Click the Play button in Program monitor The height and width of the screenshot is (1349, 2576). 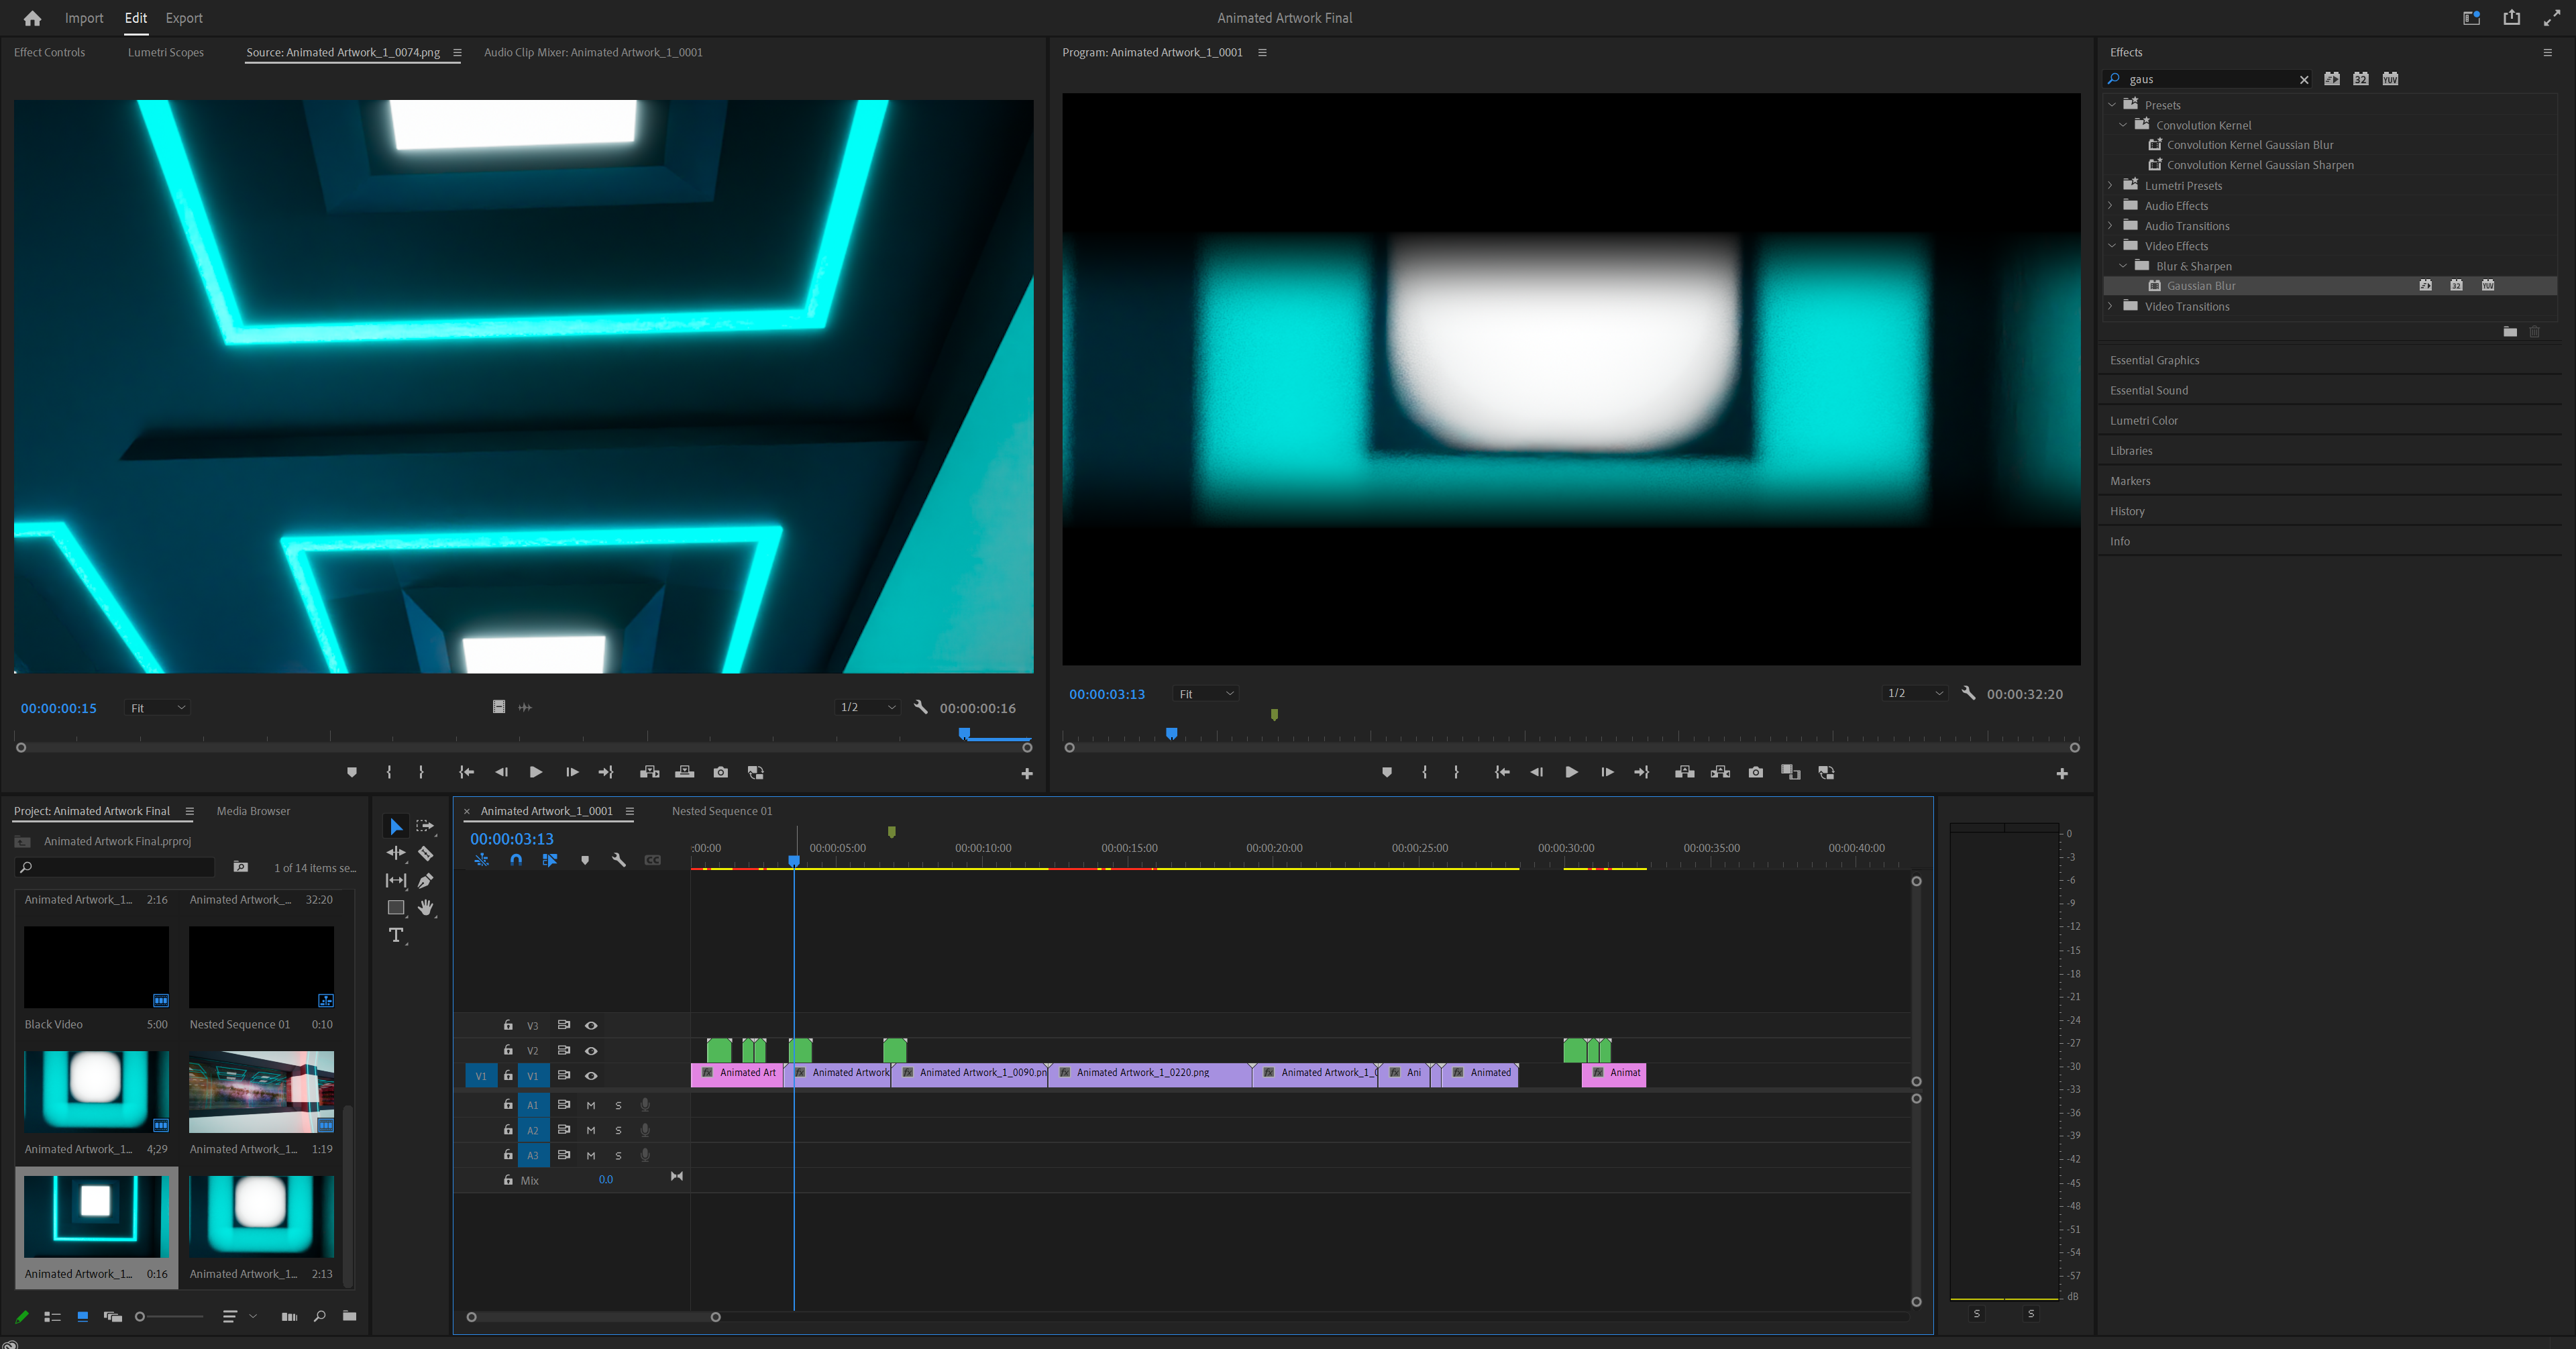tap(1569, 771)
